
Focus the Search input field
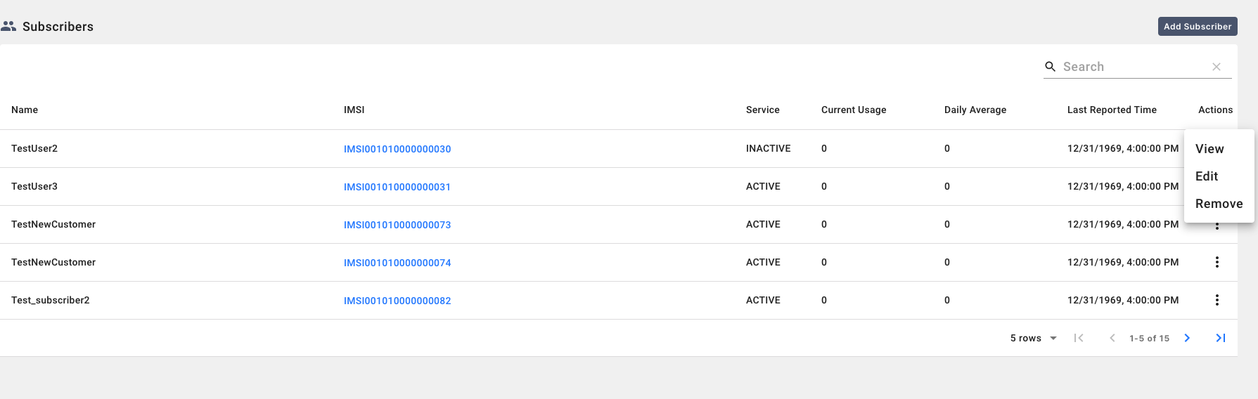[1132, 67]
